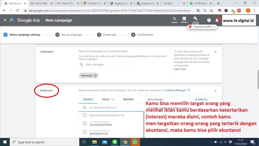The image size is (259, 146).
Task: Open the notifications bell icon
Action: click(x=217, y=20)
